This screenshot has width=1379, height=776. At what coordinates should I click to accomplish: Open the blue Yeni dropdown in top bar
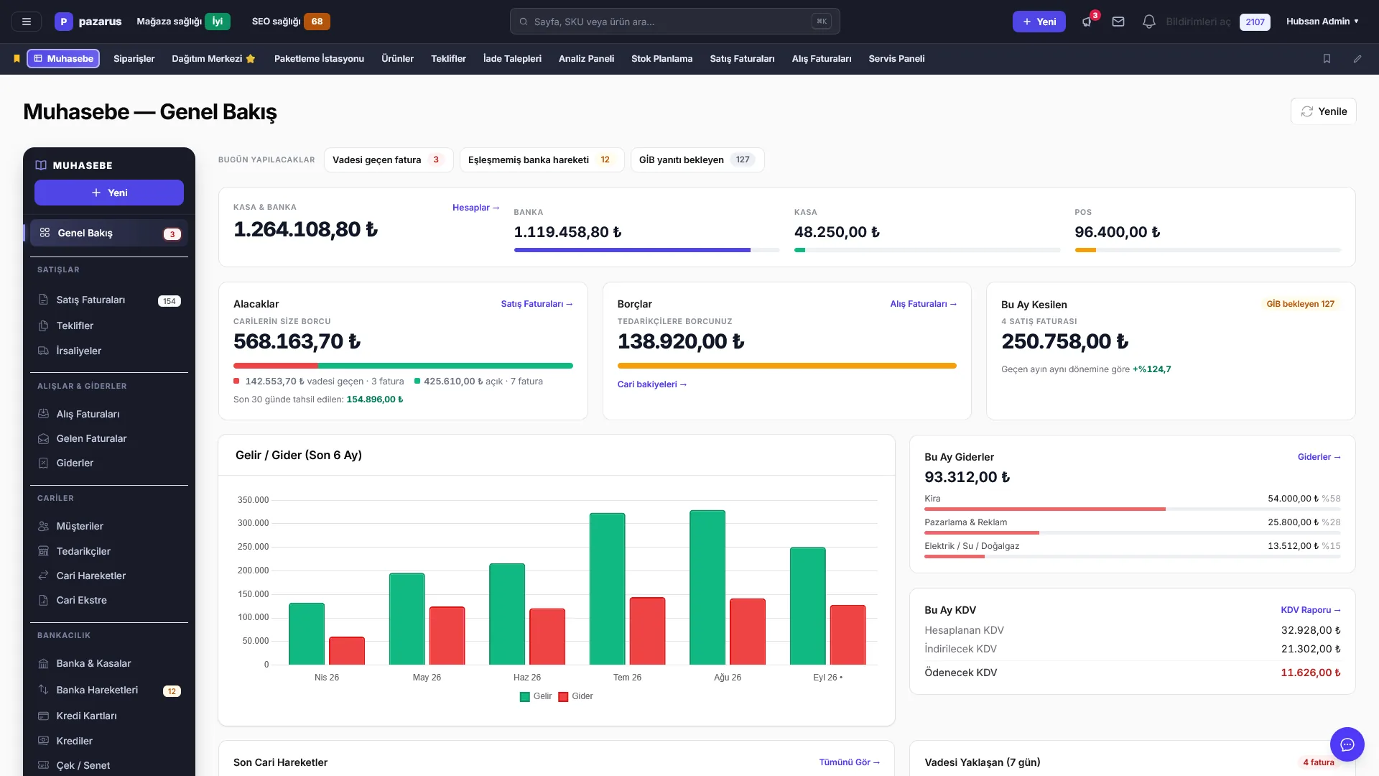click(1039, 22)
